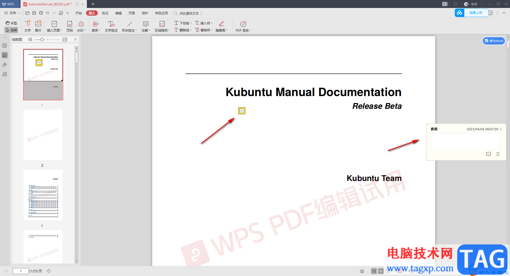510x276 pixels.
Task: Select the Hand tool
Action: coord(11,23)
